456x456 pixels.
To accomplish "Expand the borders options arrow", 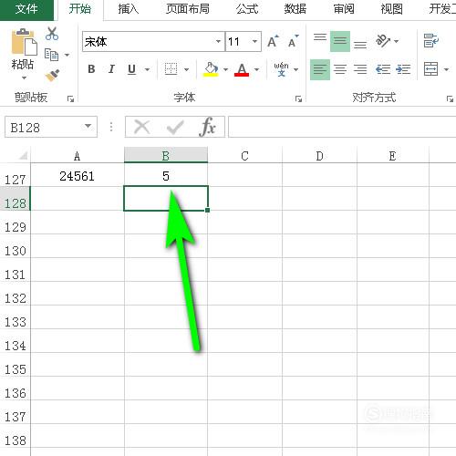I will point(186,69).
